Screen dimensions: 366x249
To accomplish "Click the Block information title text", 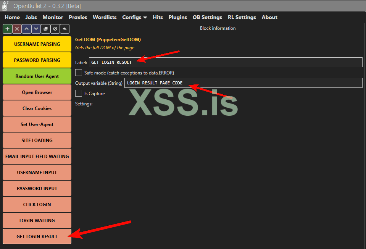I will tap(218, 28).
